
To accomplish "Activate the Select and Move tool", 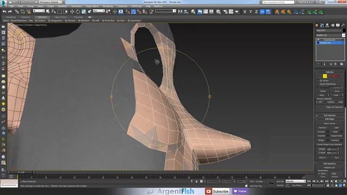I will click(x=72, y=11).
